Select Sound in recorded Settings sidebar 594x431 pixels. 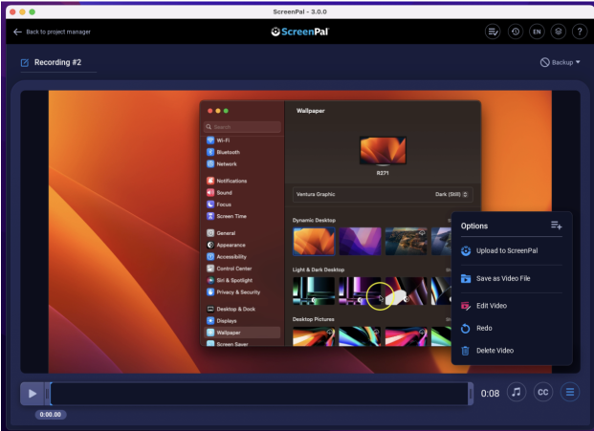[224, 193]
